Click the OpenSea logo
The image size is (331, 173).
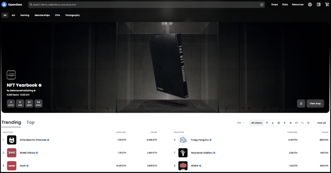[x=10, y=5]
